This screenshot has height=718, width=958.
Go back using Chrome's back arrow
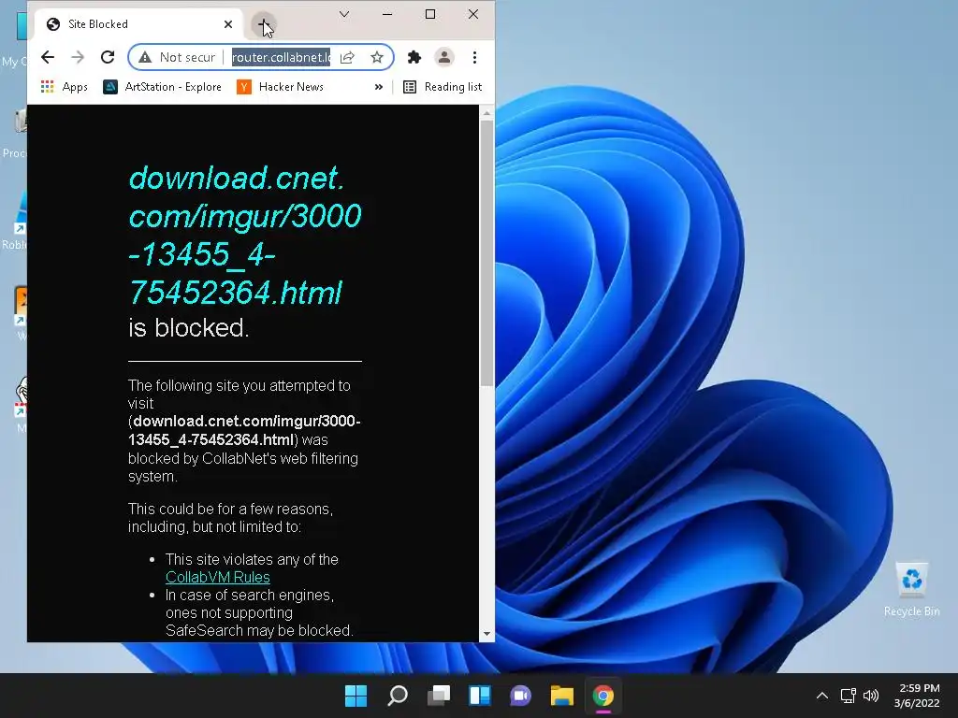pyautogui.click(x=48, y=57)
